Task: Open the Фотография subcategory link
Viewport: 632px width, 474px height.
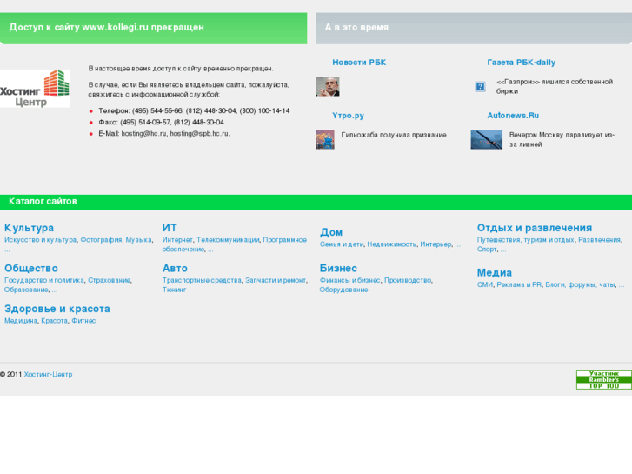Action: [101, 240]
